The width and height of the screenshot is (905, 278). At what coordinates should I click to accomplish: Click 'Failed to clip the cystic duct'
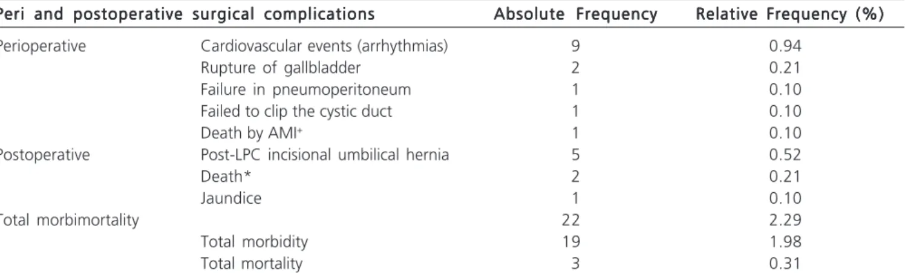point(296,111)
